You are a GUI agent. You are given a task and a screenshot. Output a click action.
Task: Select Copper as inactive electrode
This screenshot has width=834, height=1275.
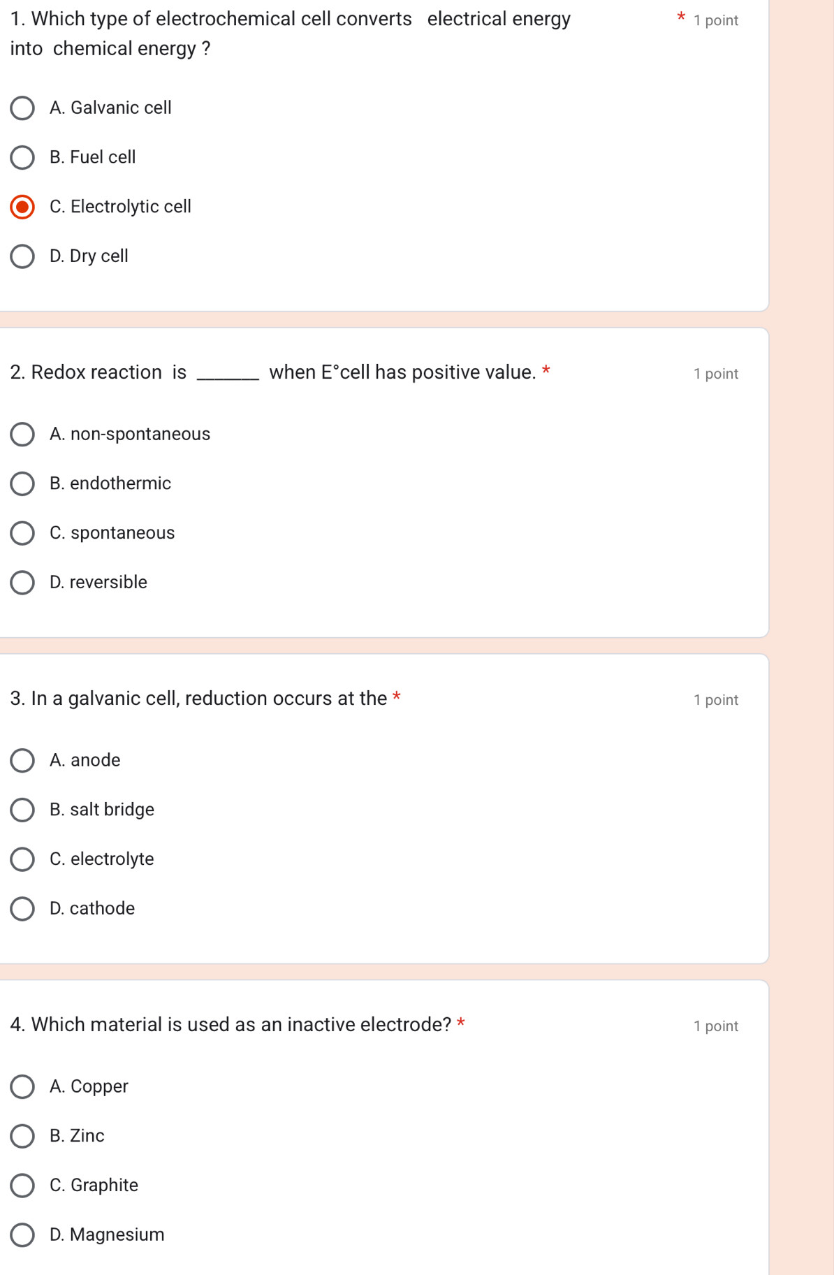22,1087
